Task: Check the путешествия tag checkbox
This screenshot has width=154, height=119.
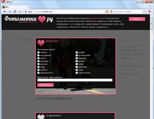Action: pos(77,55)
